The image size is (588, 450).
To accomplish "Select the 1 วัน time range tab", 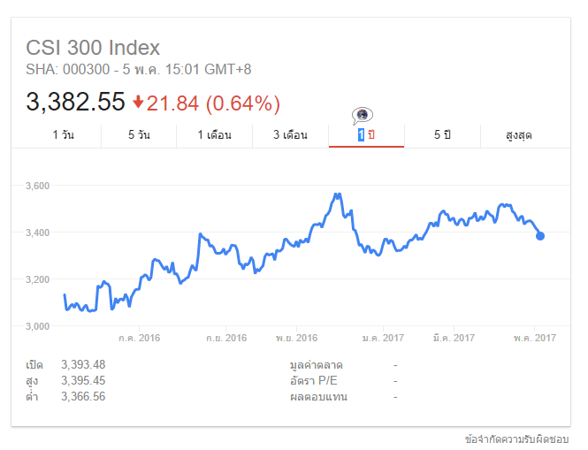I will (63, 135).
